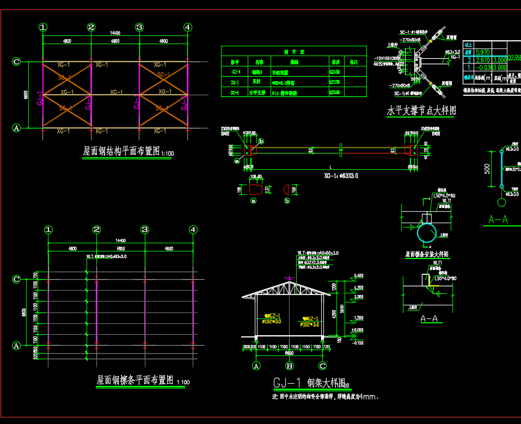
Task: Select the ±0.000 elevation marker
Action: click(x=357, y=330)
